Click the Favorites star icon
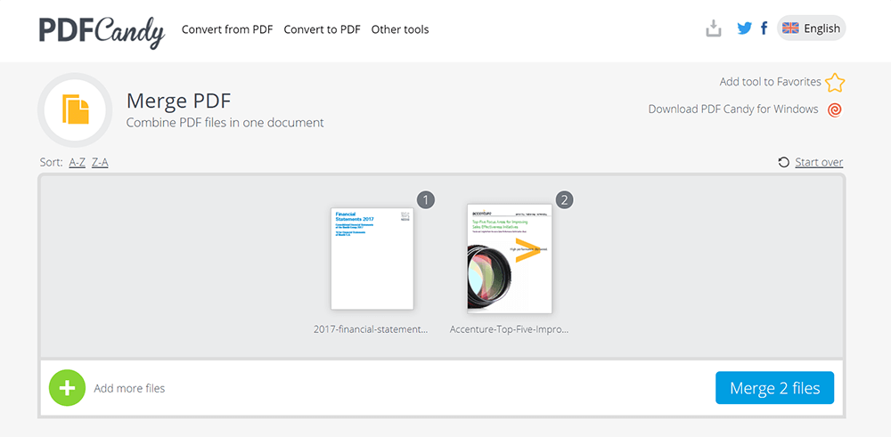 coord(835,83)
